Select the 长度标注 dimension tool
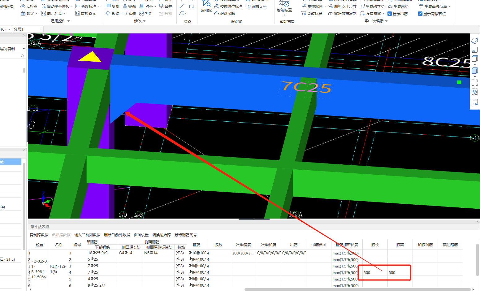480x291 pixels. (x=86, y=6)
